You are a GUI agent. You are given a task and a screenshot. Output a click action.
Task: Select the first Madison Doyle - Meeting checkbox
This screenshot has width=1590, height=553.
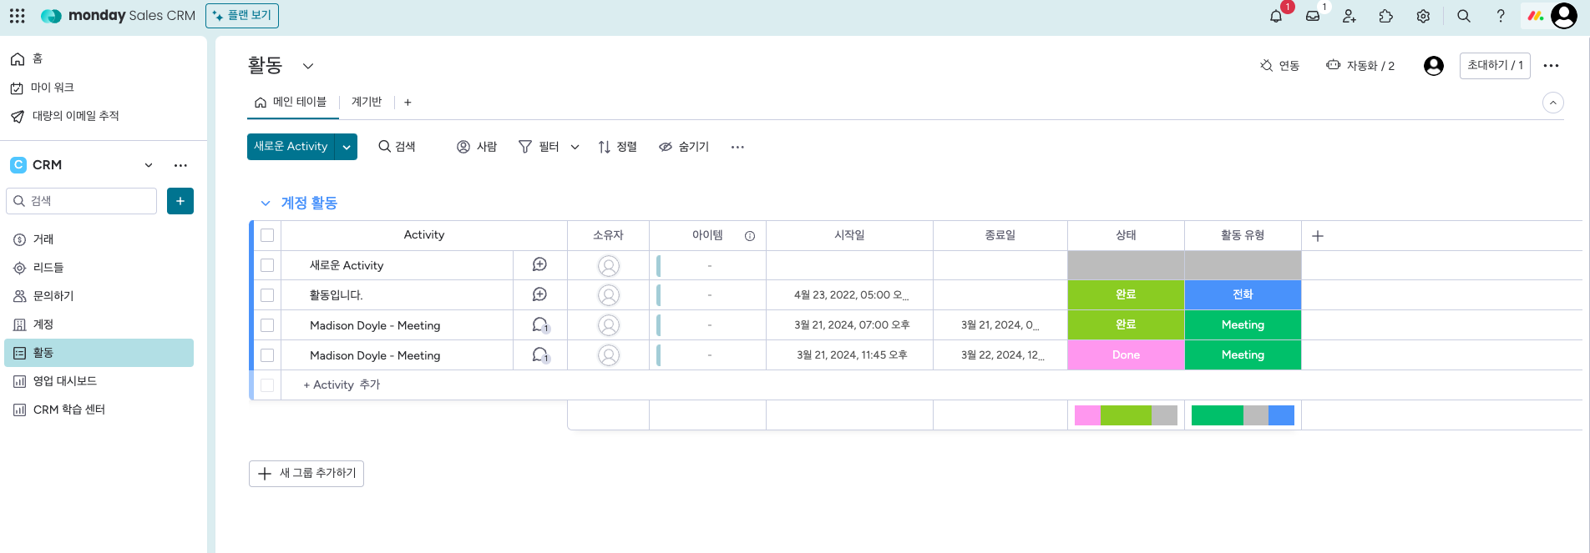click(267, 325)
